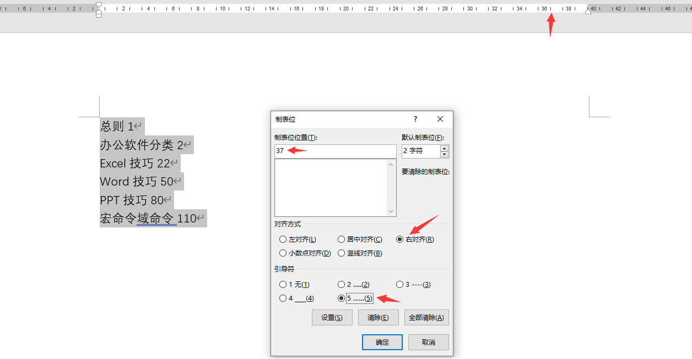Click the right indent marker on ruler
Screen dimensions: 692x359
coord(588,10)
